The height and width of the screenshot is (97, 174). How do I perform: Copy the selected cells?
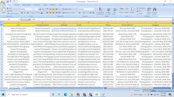[9, 11]
